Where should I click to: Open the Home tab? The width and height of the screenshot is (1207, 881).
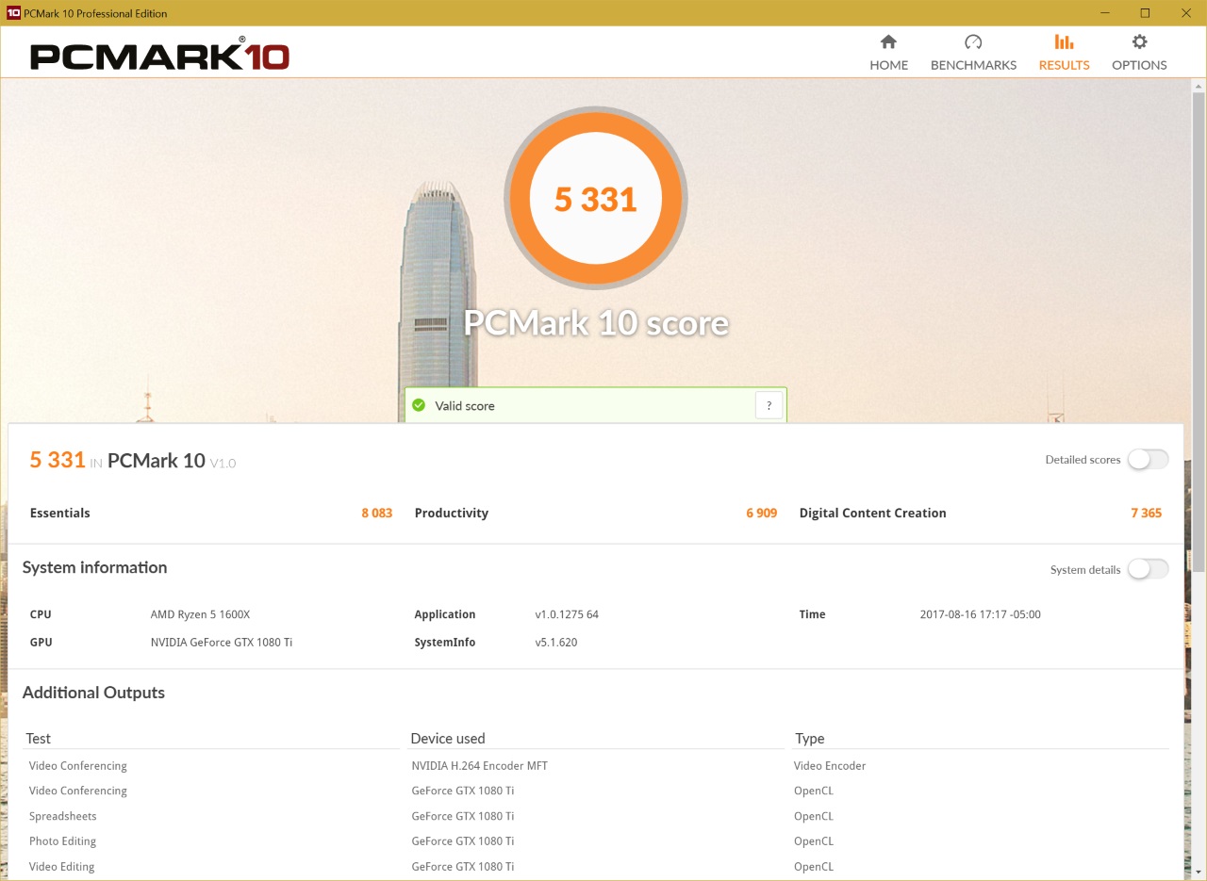click(x=888, y=53)
